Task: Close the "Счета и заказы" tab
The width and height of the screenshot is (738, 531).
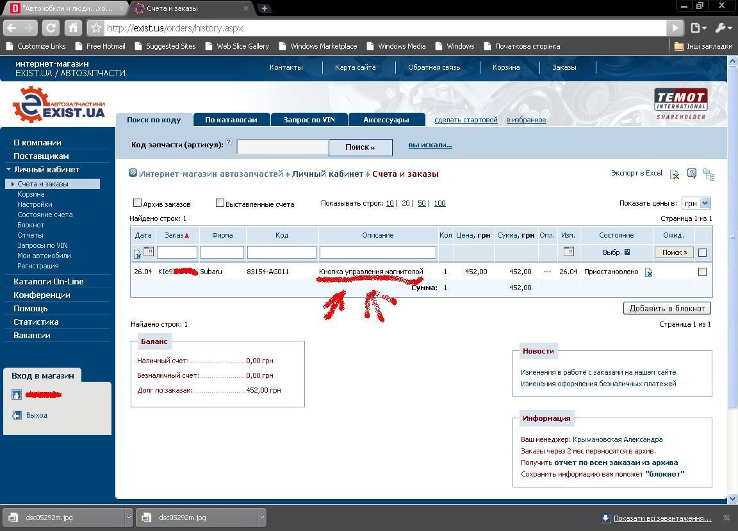Action: tap(246, 8)
